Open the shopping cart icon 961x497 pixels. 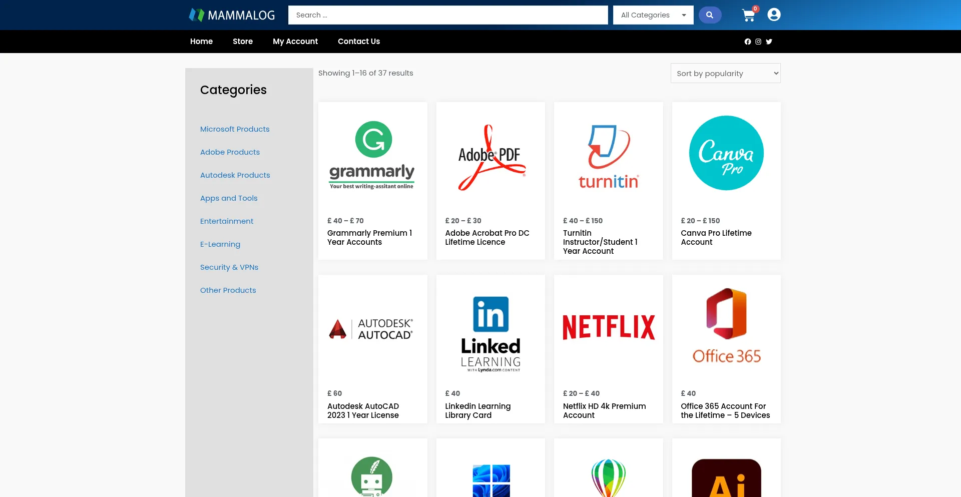(748, 16)
